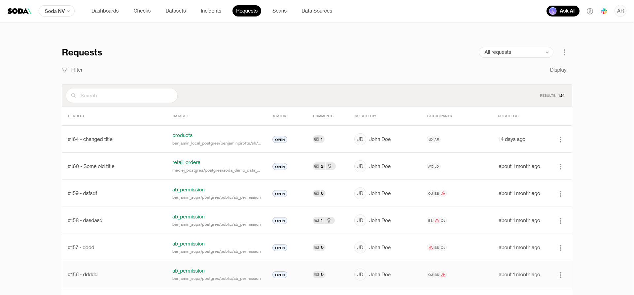Open row actions menu for request #164
634x295 pixels.
[560, 140]
